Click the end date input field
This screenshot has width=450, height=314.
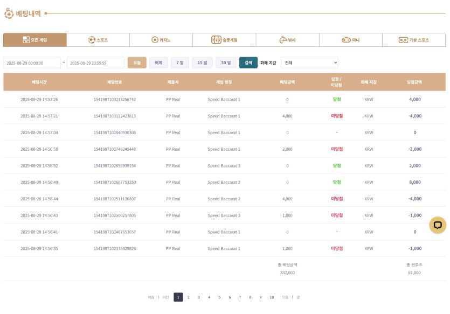pos(95,63)
